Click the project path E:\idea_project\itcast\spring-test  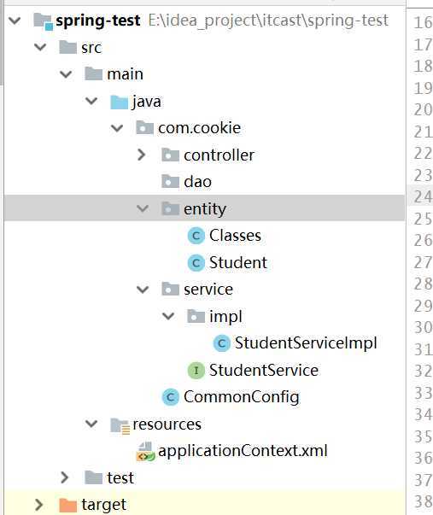268,20
